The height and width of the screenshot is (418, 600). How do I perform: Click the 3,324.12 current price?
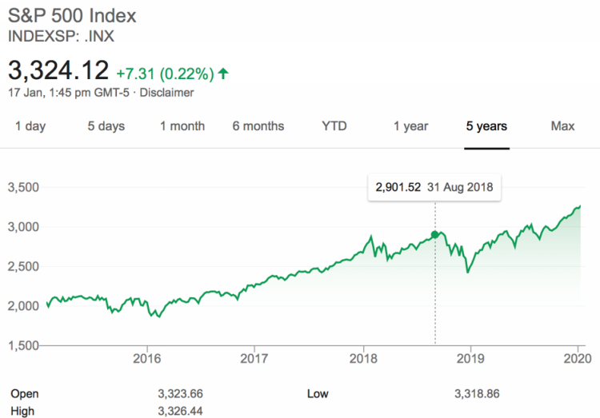tap(58, 70)
